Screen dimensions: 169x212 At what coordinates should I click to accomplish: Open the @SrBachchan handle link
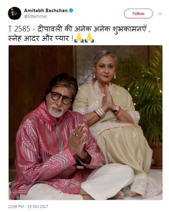(35, 16)
